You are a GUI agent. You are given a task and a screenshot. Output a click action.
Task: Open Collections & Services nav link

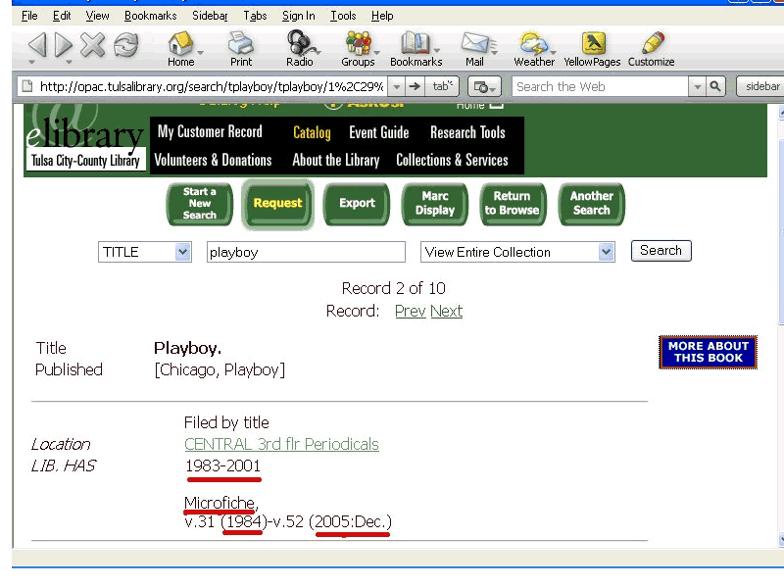click(452, 160)
